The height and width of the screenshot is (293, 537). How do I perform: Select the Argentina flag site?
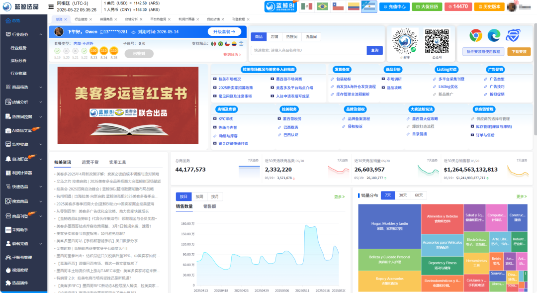coord(369,6)
